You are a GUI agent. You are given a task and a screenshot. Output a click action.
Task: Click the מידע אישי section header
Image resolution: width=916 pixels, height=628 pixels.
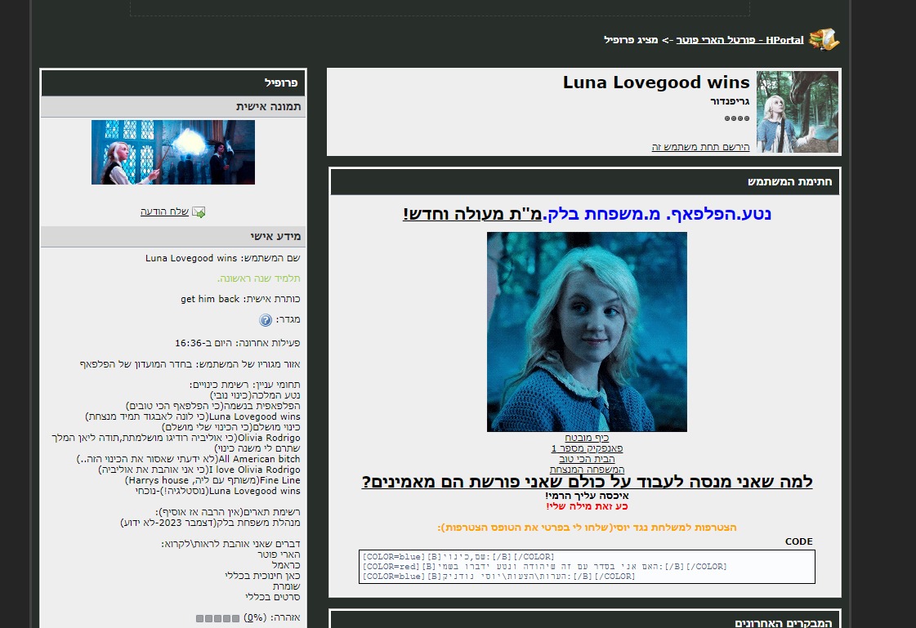(x=173, y=236)
